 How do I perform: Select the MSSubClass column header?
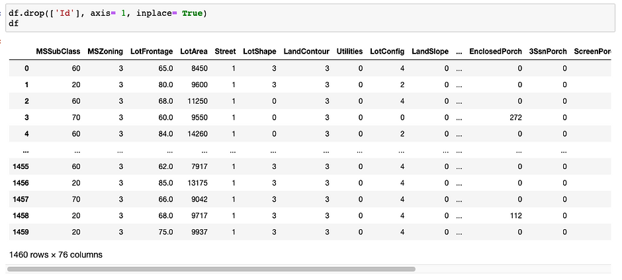58,52
